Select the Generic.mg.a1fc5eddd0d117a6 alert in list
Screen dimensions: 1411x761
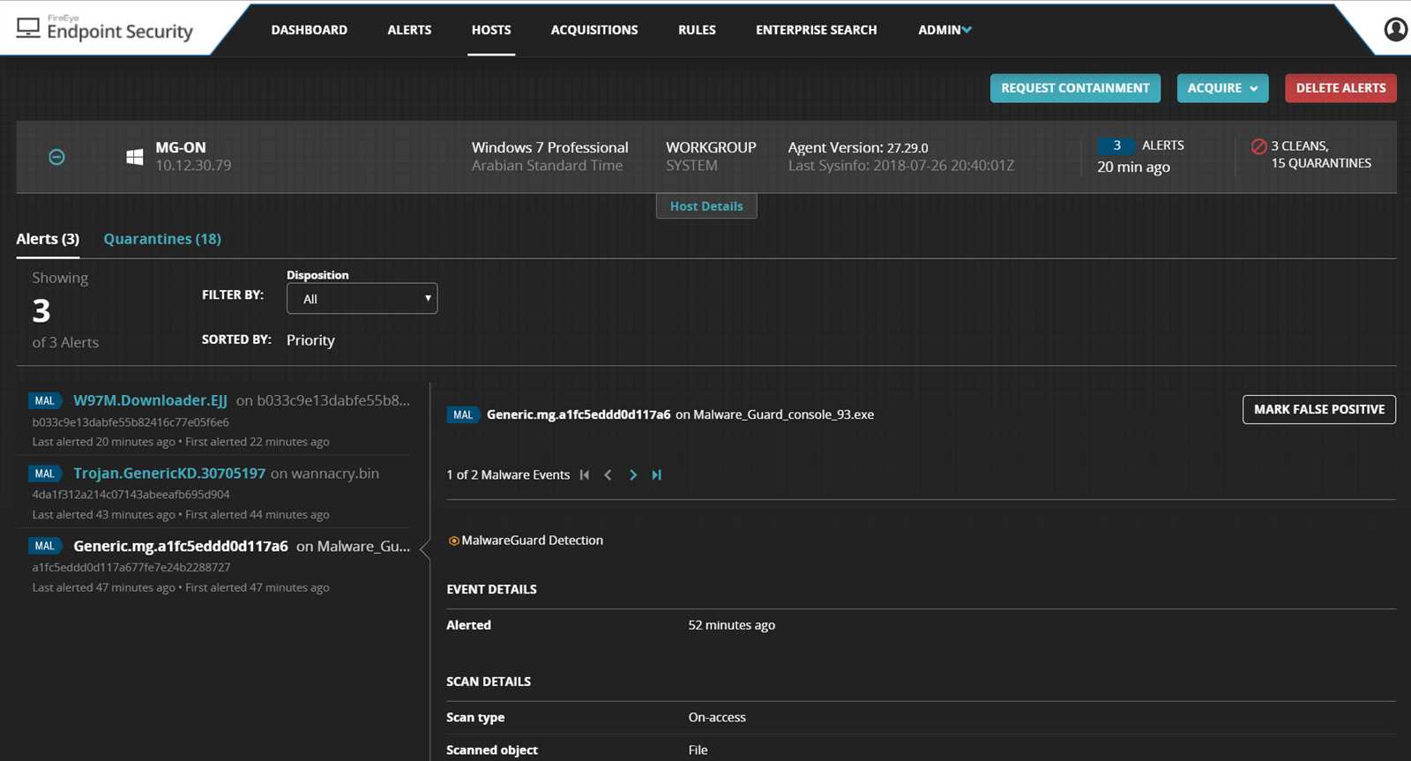181,547
